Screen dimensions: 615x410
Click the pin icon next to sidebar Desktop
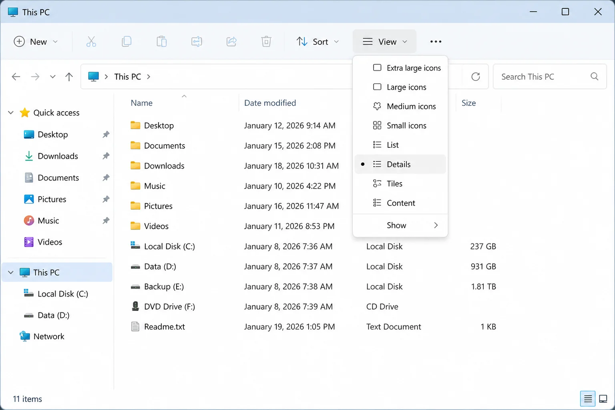106,134
